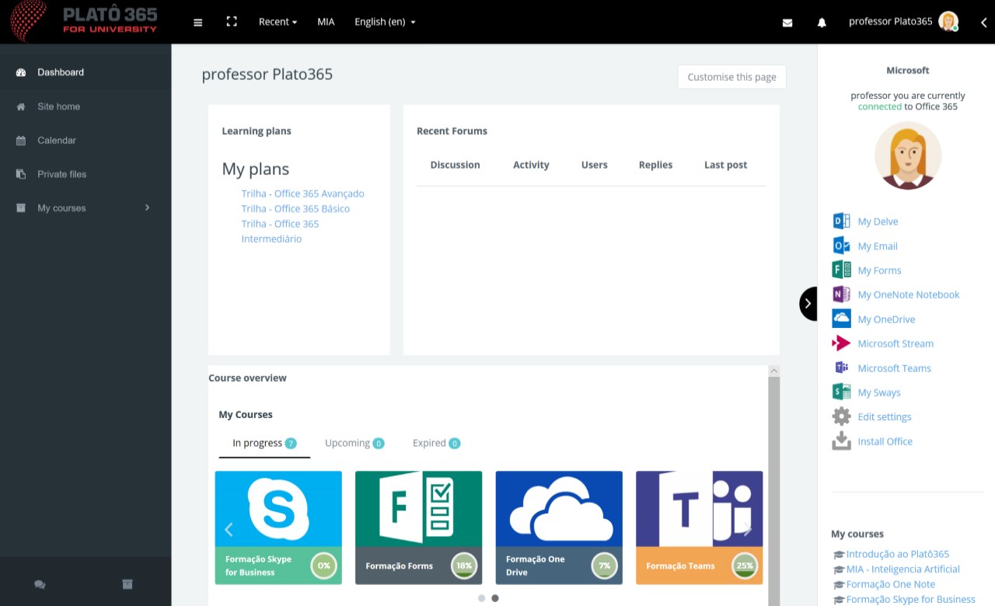Show previous course cards with left arrow
Image resolution: width=995 pixels, height=606 pixels.
[x=229, y=529]
